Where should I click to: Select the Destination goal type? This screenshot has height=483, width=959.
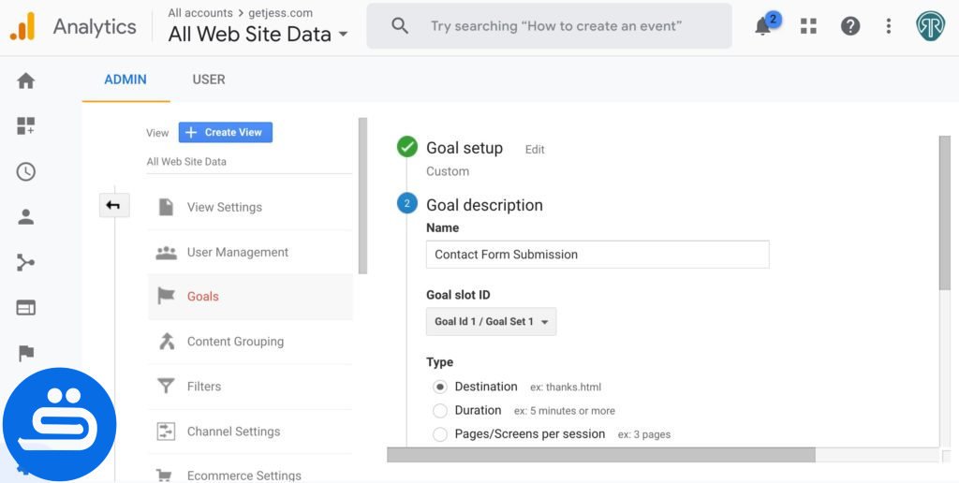(440, 387)
